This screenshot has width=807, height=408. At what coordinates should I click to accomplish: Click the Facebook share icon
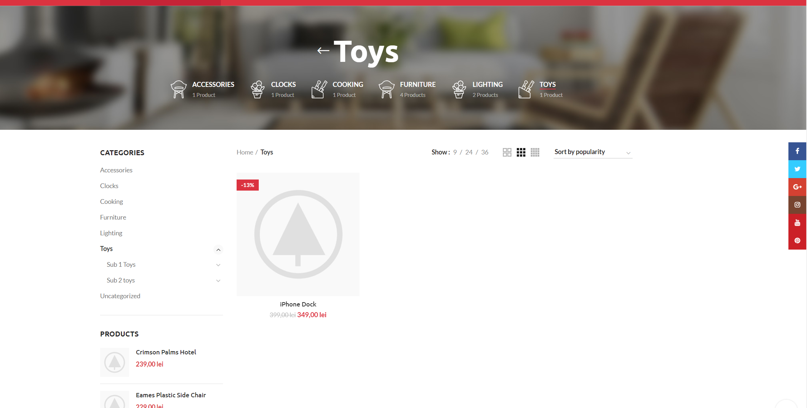tap(797, 151)
